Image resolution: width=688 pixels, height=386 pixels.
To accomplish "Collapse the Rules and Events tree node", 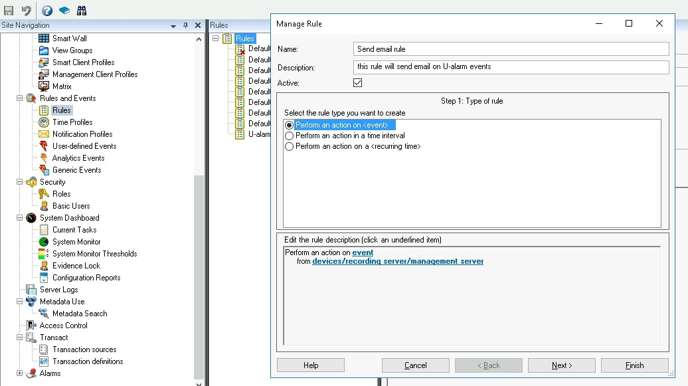I will coord(20,98).
